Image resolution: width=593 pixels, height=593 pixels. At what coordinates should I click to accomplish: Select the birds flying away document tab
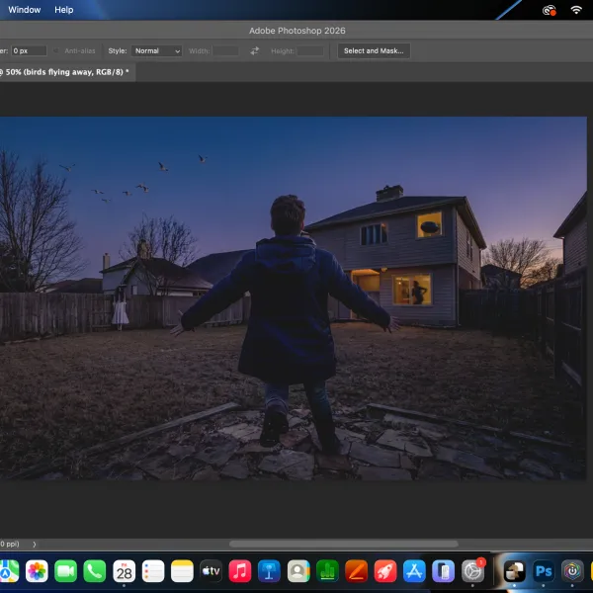65,72
